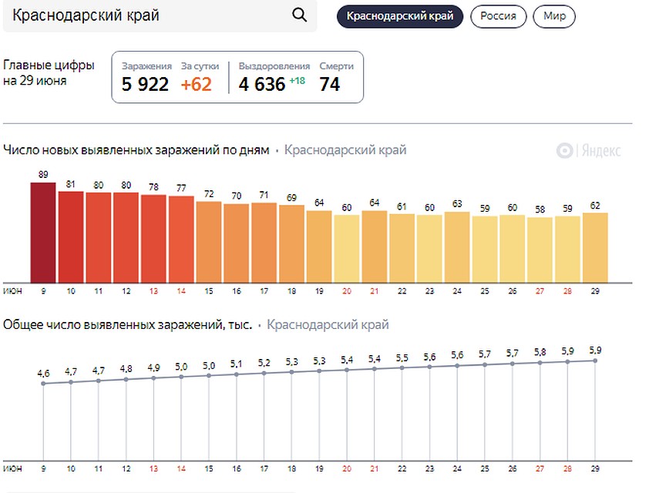Click the bar labeled 81 for June 10
Image resolution: width=649 pixels, height=493 pixels.
(71, 237)
